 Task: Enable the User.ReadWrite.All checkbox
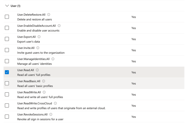(x=7, y=94)
